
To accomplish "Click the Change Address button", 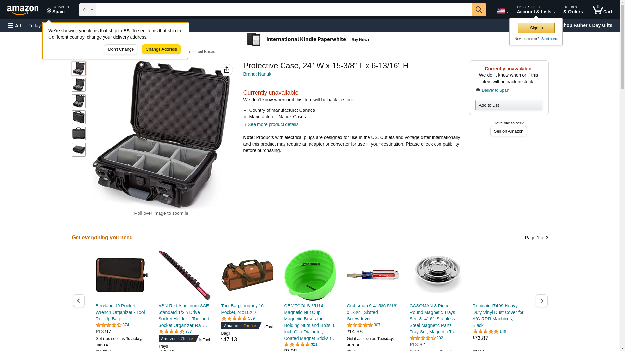I will (161, 49).
